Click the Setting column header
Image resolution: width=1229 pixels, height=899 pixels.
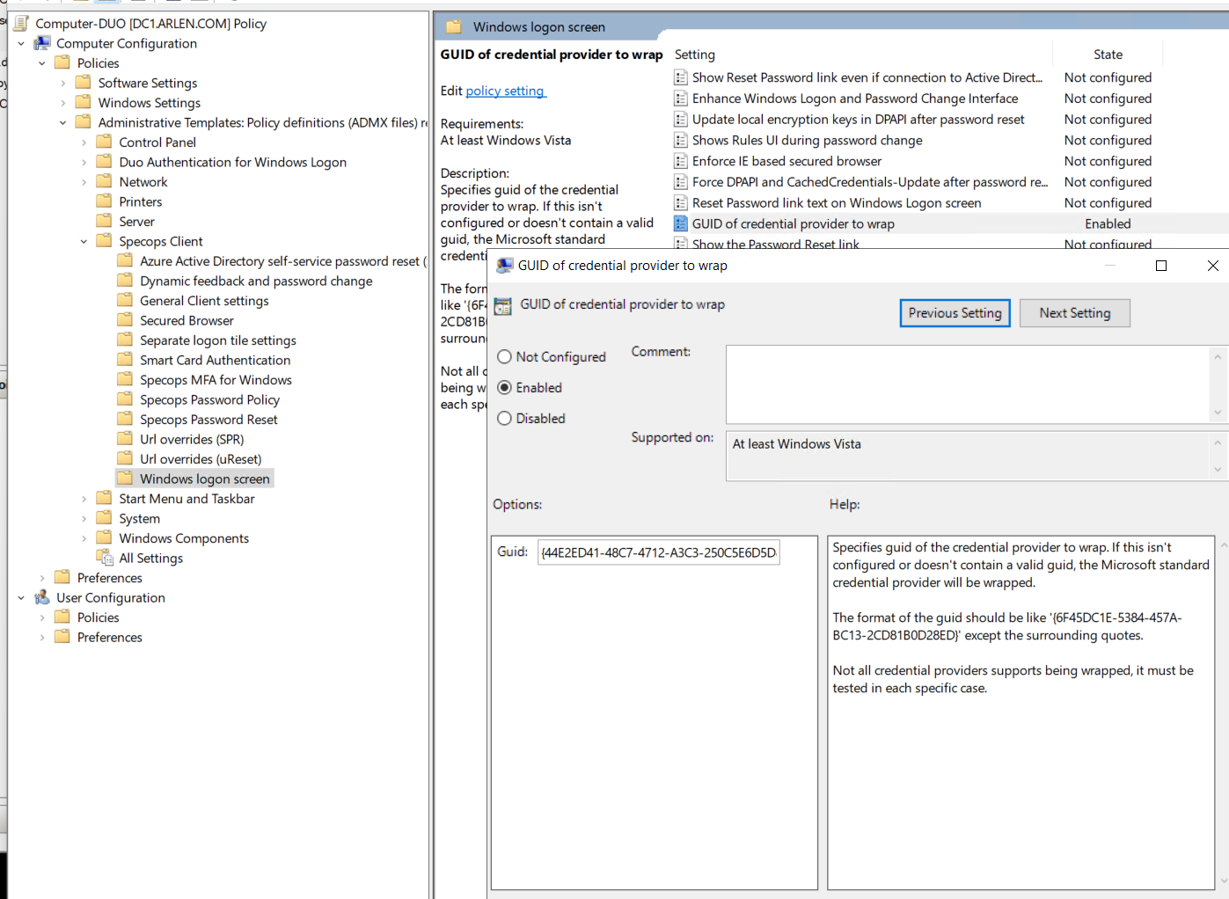pos(695,55)
